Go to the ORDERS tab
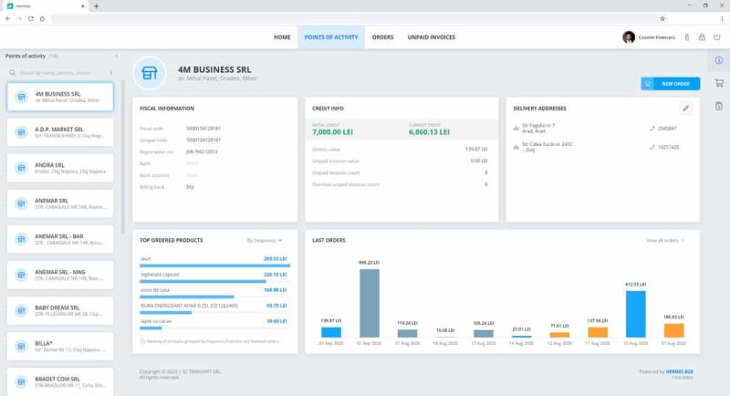The width and height of the screenshot is (730, 396). tap(382, 37)
